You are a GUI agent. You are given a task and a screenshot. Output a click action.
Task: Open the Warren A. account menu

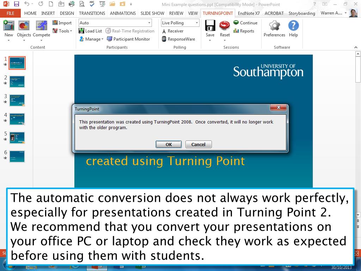click(334, 13)
